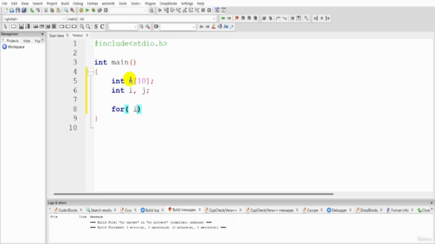Open the Build menu
The height and width of the screenshot is (244, 435).
(x=65, y=3)
